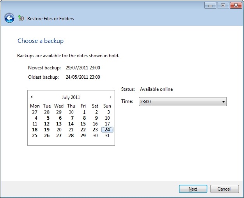Click greyed June 27 in calendar
244x198 pixels.
[x=35, y=112]
